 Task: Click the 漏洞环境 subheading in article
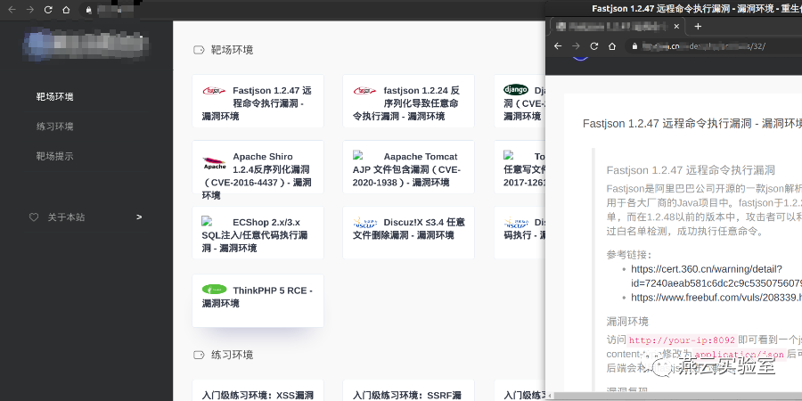pyautogui.click(x=627, y=322)
